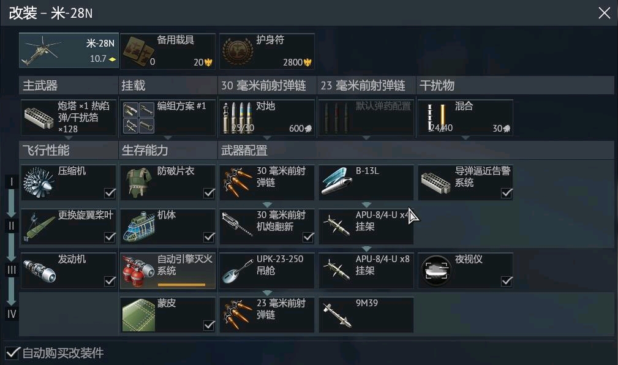Select the UPK-23-250 gun pod icon

click(237, 271)
